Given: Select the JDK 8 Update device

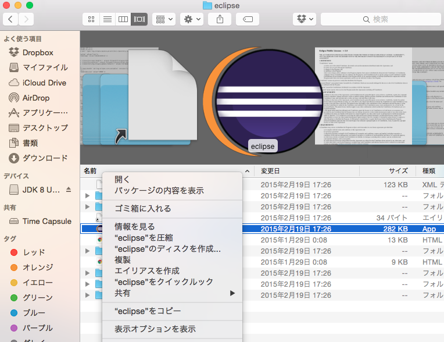Looking at the screenshot, I should [34, 190].
